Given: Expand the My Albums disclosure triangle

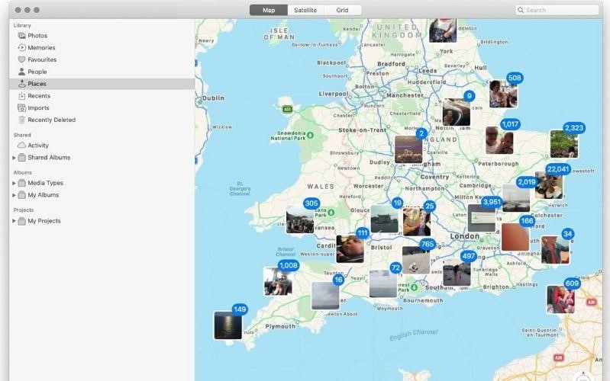Looking at the screenshot, I should 14,195.
